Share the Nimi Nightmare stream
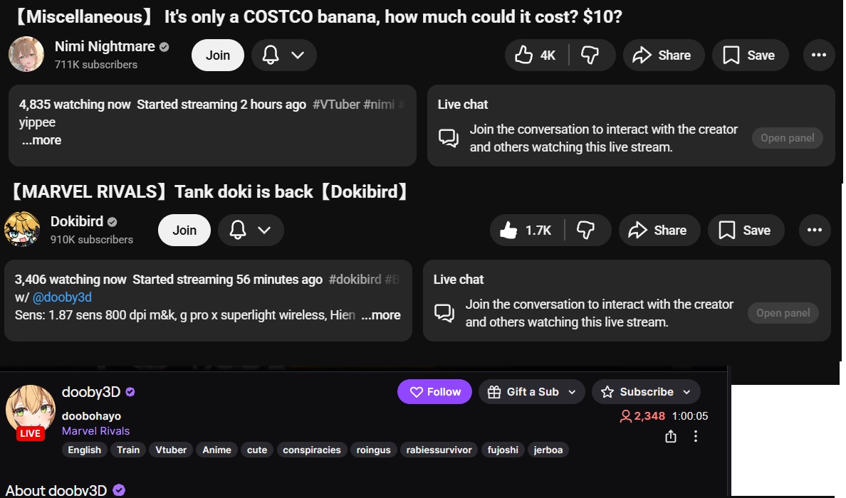This screenshot has width=846, height=498. [x=664, y=55]
